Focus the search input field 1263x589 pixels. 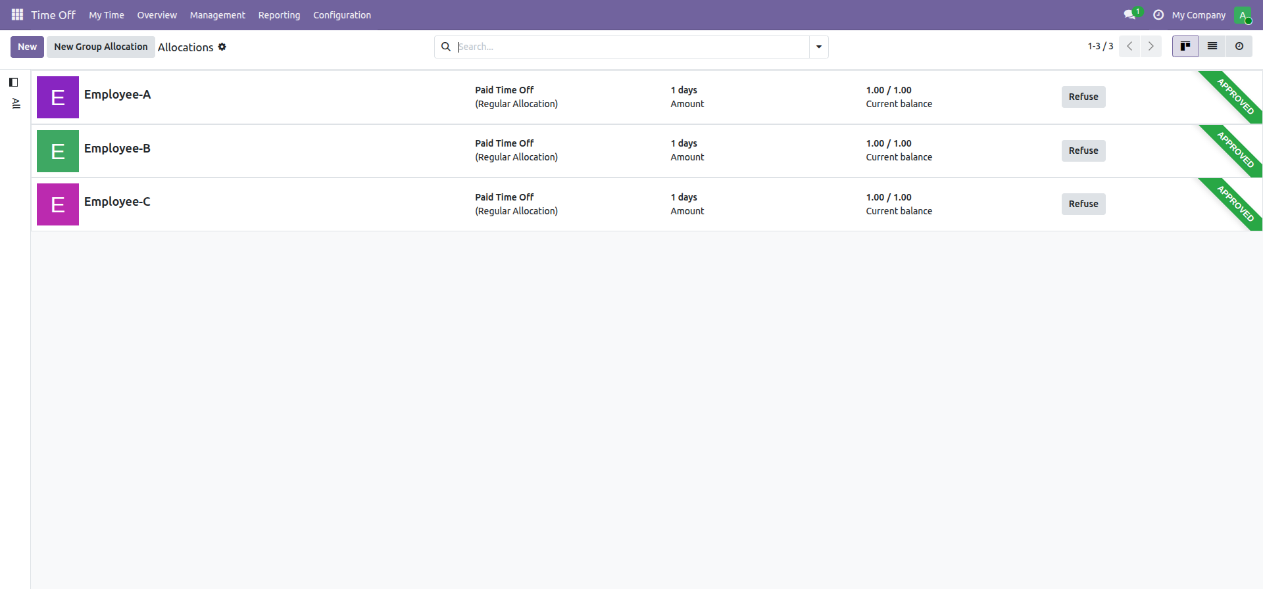tap(631, 47)
